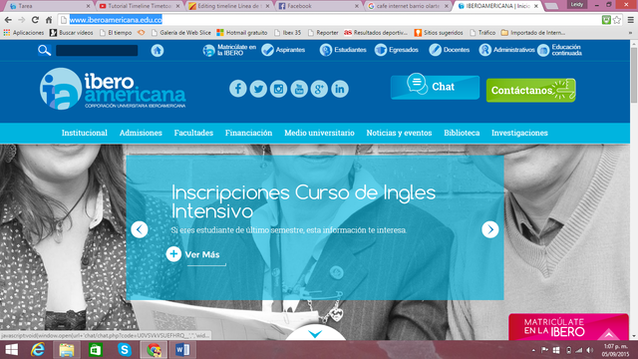Click the green extension icon in address bar
Image resolution: width=638 pixels, height=359 pixels.
click(x=606, y=20)
